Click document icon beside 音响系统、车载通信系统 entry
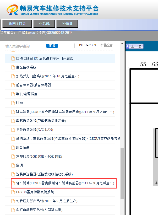Image resolution: width=158 pixels, height=215 pixels. point(13,139)
